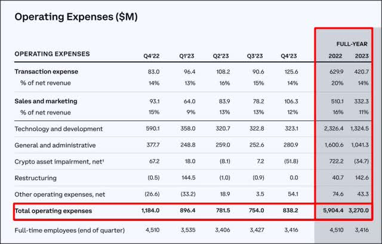Select the Technology and development row

pyautogui.click(x=58, y=129)
